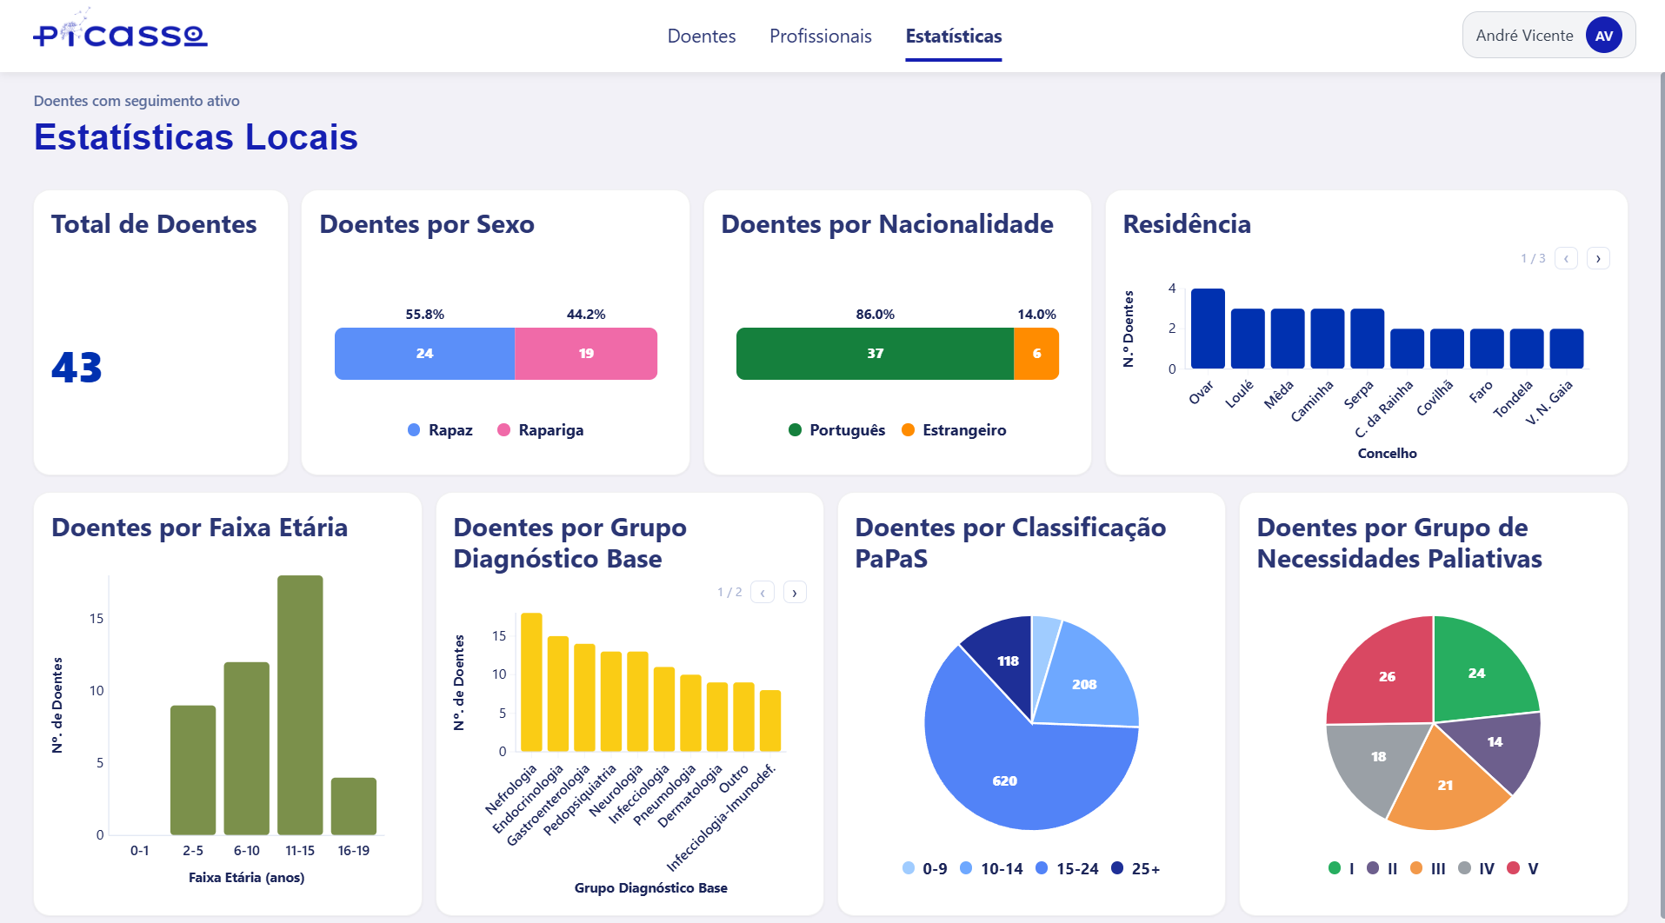Select the Estatísticas tab
The width and height of the screenshot is (1665, 923).
(953, 37)
